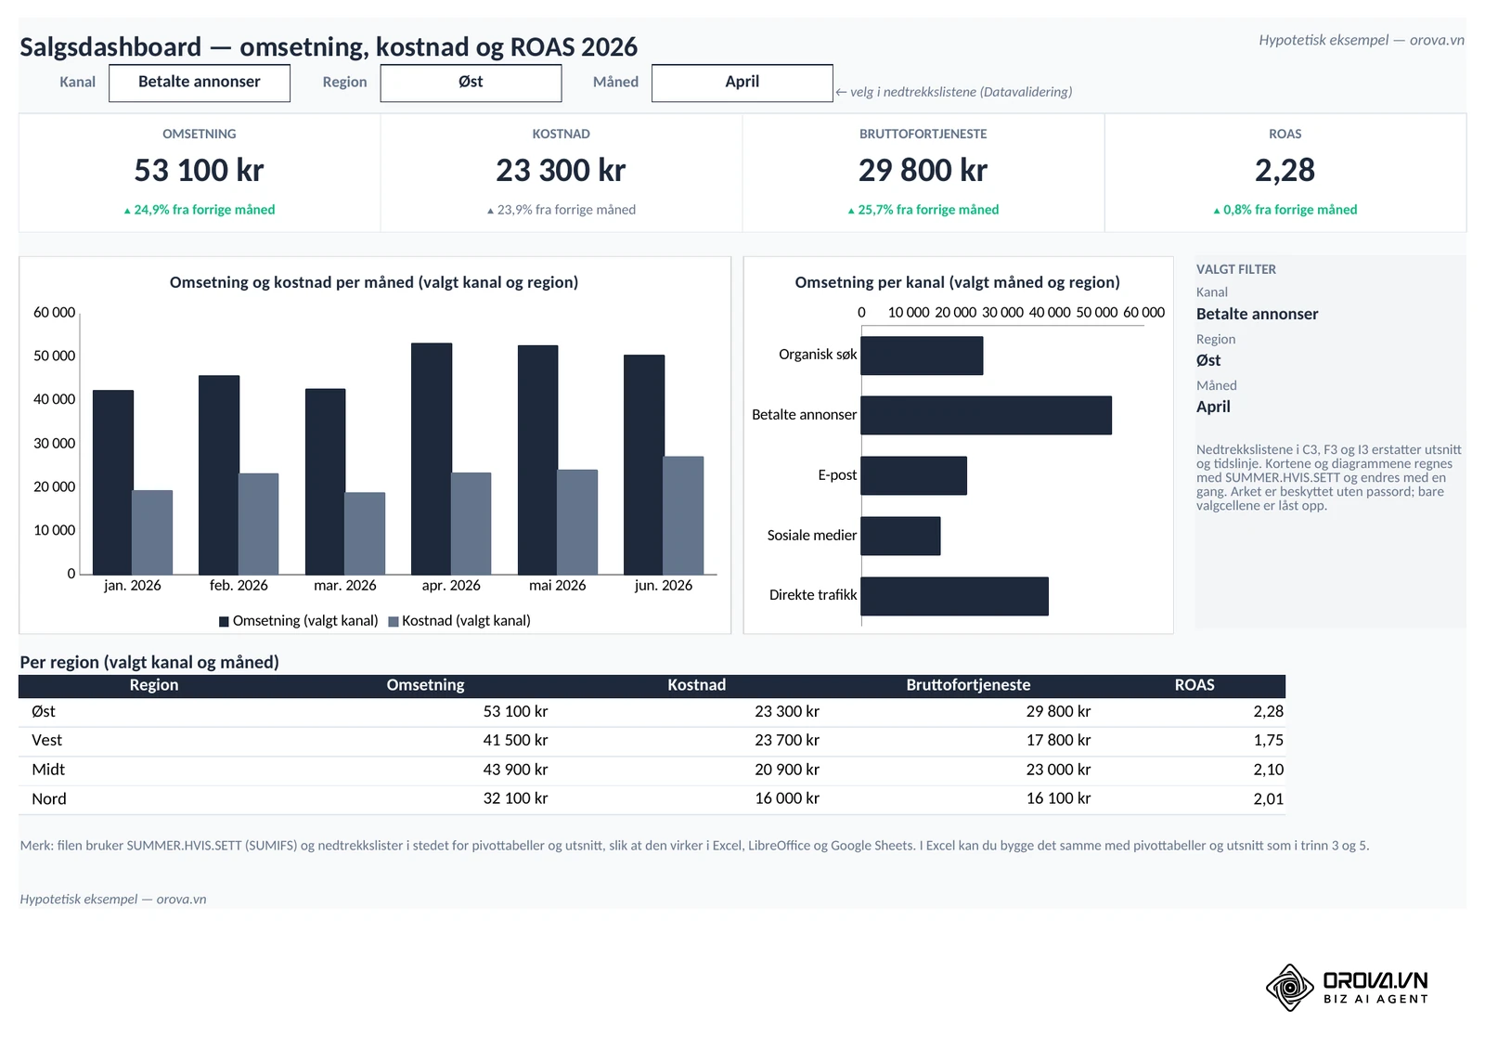Click the Organisk søk horizontal bar
Screen dimensions: 1485x1049
tap(922, 356)
